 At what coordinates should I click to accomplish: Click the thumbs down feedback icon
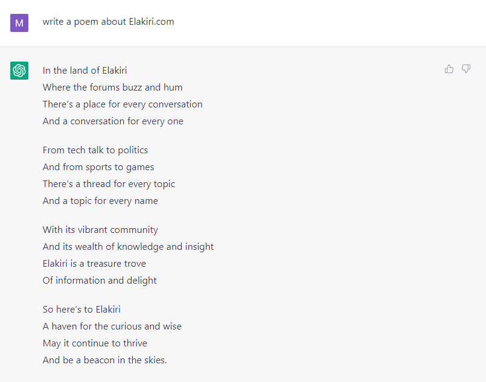466,69
